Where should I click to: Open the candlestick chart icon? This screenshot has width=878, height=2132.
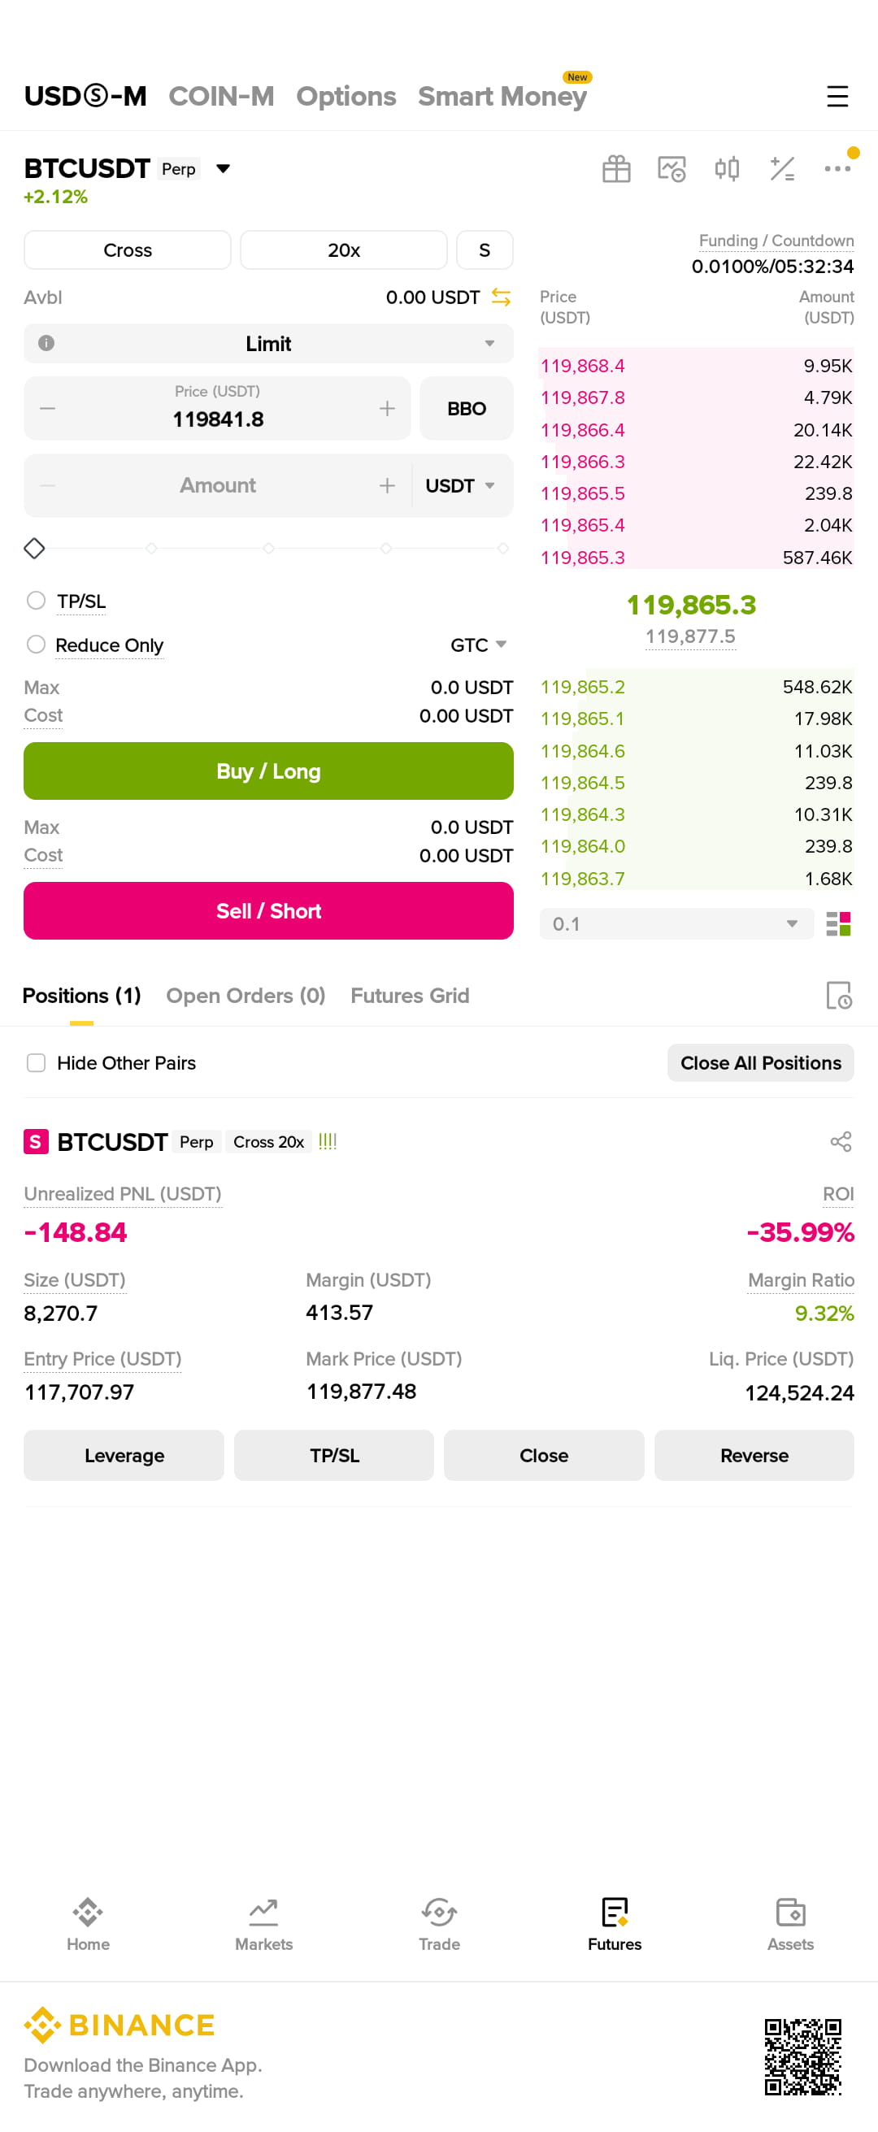tap(727, 169)
